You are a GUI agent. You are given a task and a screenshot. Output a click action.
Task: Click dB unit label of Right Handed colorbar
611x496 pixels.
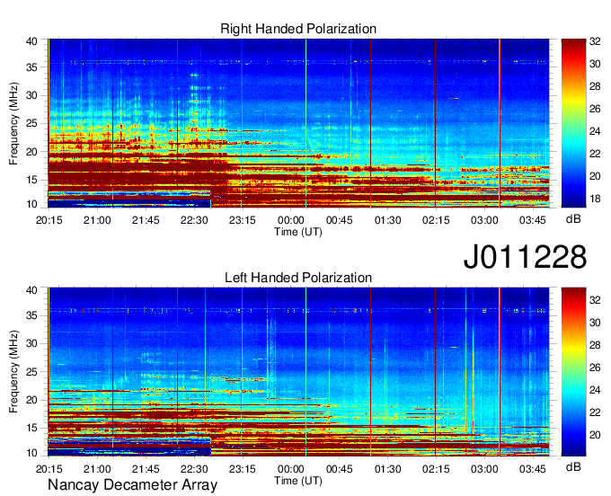point(573,219)
